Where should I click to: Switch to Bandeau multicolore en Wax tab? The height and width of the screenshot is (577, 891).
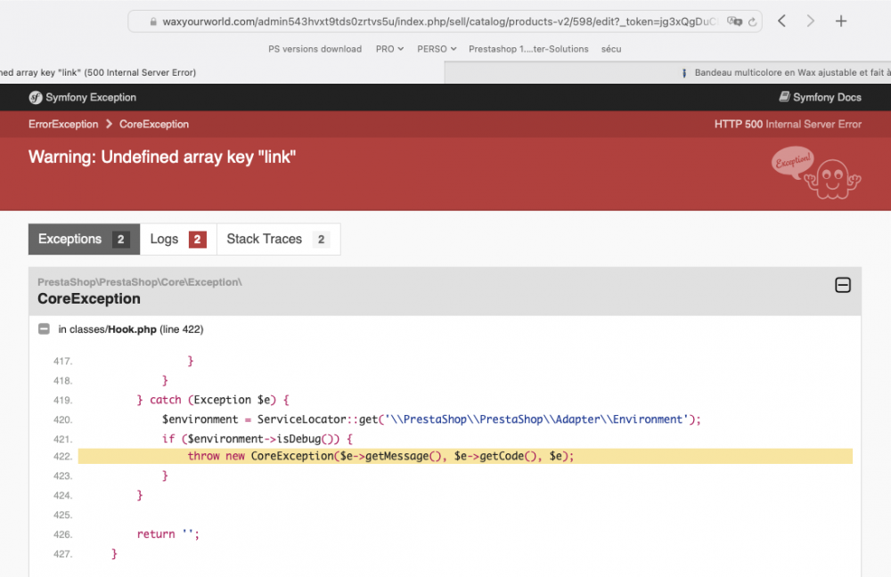pyautogui.click(x=667, y=72)
